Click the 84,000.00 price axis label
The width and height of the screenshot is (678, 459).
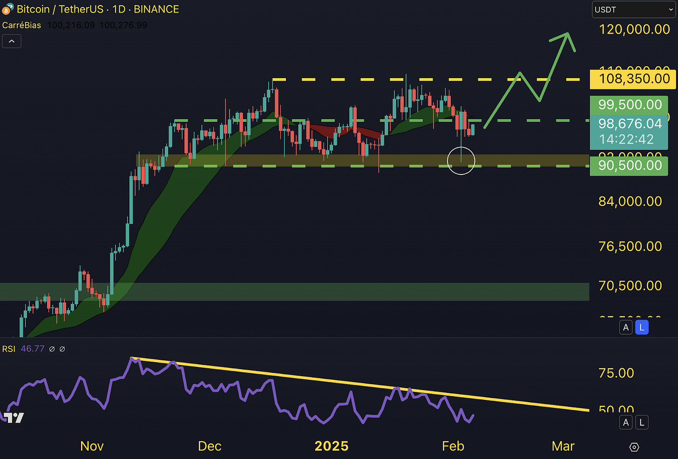pos(630,202)
